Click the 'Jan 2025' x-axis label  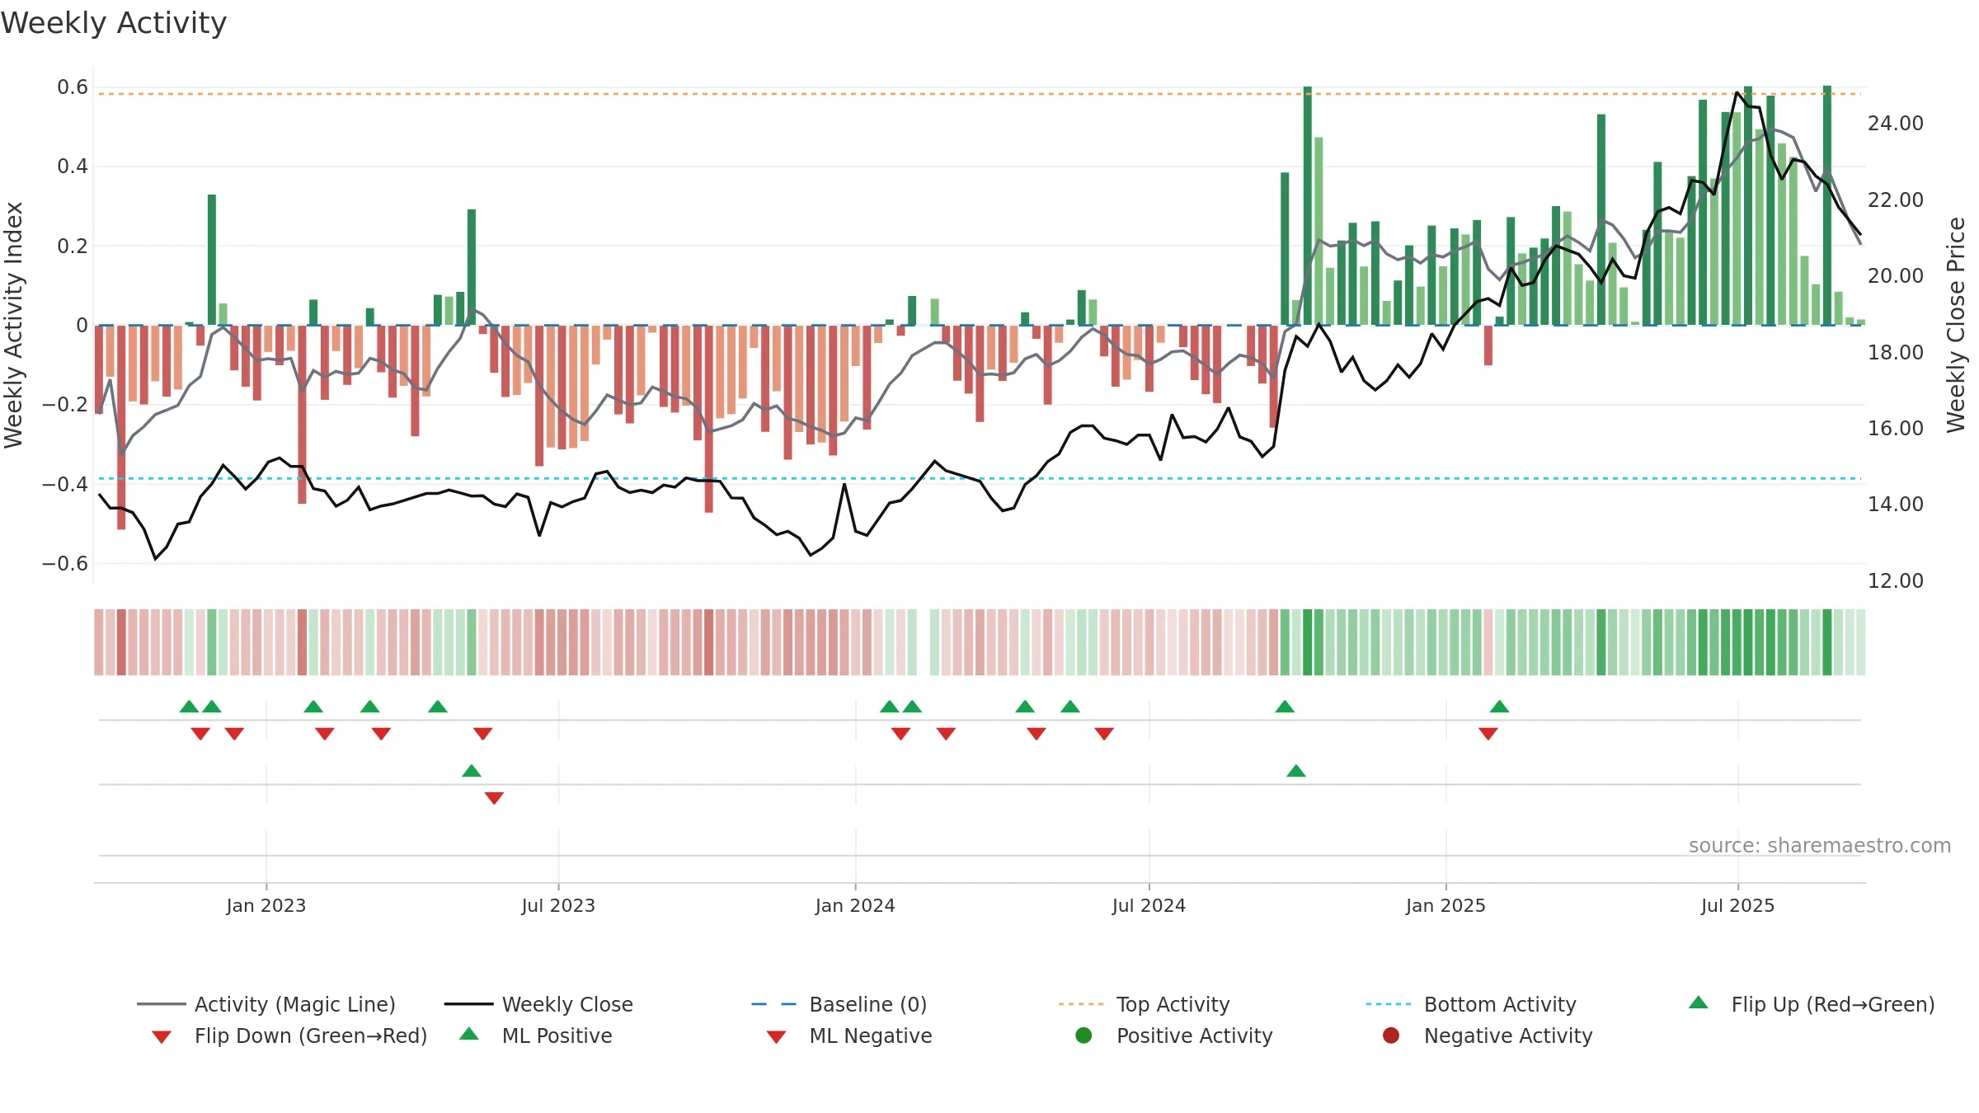pos(1445,905)
